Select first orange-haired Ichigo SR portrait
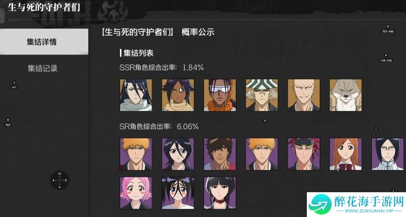 click(x=136, y=154)
